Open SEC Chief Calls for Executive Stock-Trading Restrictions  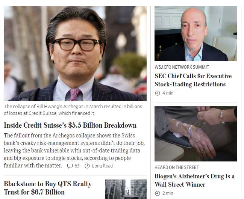pos(193,80)
